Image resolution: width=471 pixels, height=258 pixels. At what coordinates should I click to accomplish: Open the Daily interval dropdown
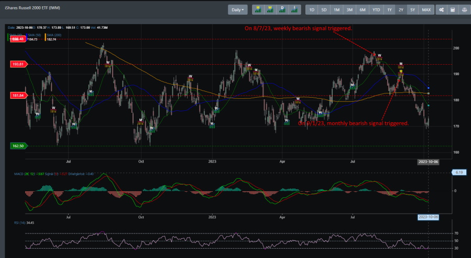(x=238, y=9)
